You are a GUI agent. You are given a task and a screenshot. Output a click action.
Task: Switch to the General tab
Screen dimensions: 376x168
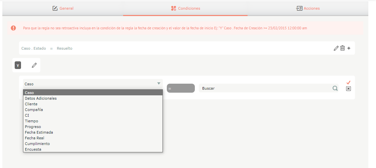point(63,8)
